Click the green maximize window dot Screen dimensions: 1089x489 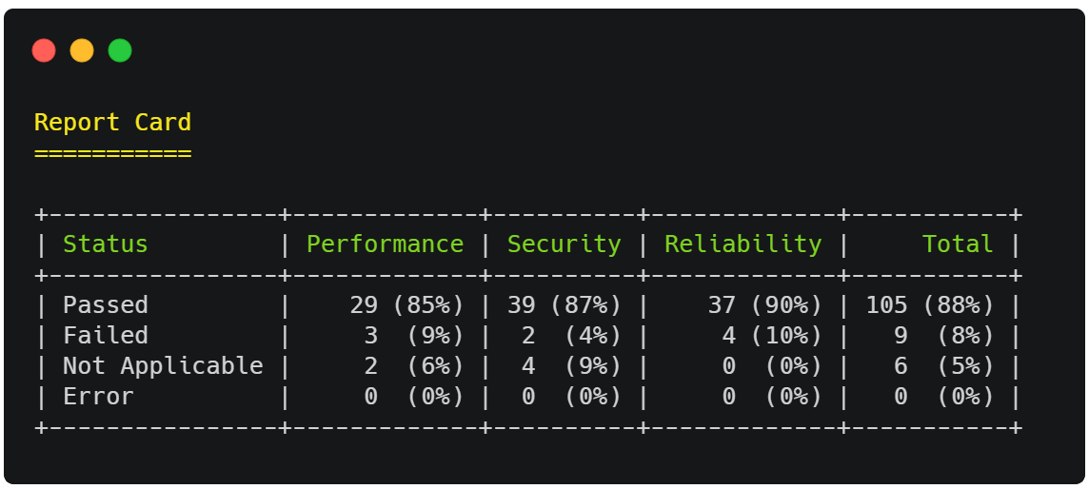120,50
